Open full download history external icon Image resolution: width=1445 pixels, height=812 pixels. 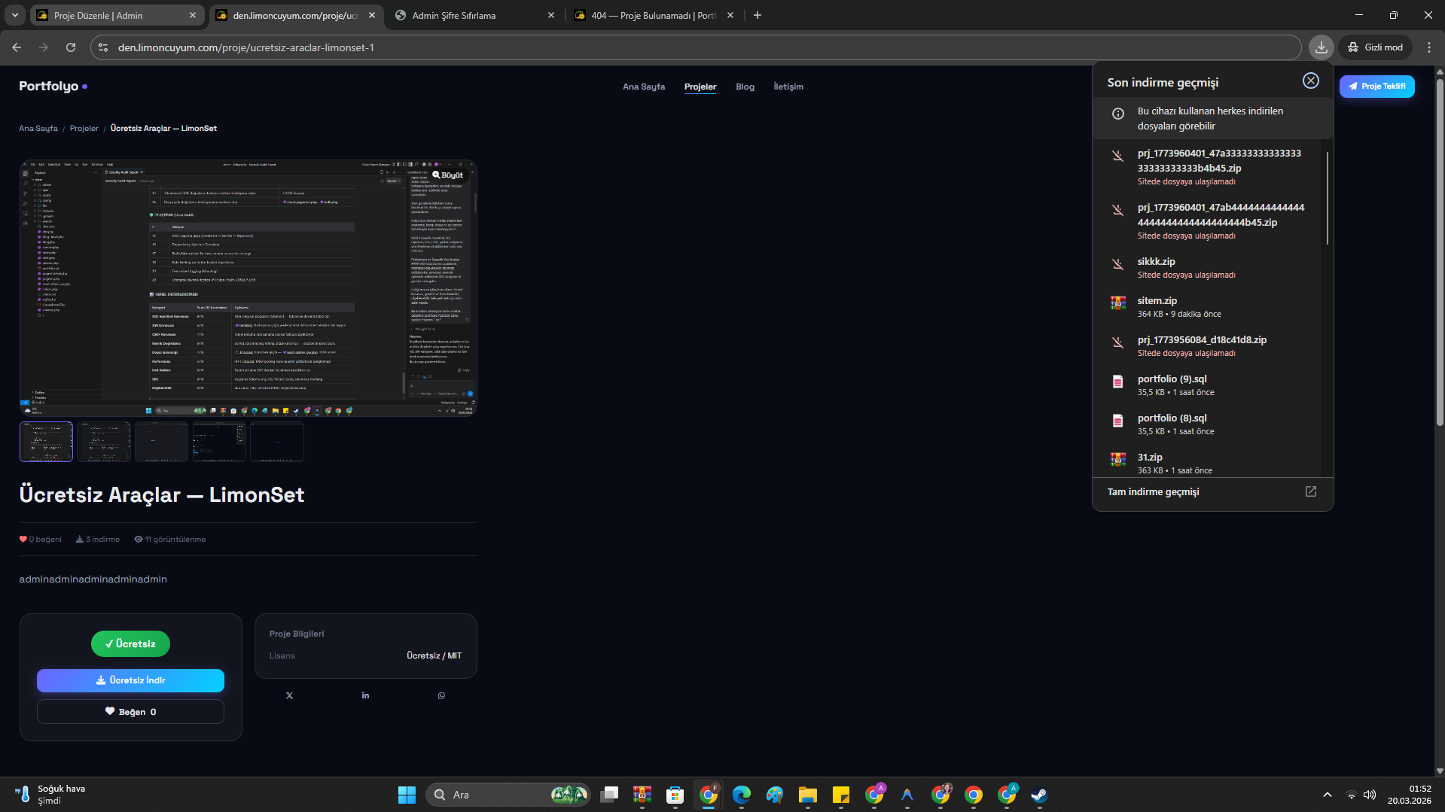point(1310,491)
